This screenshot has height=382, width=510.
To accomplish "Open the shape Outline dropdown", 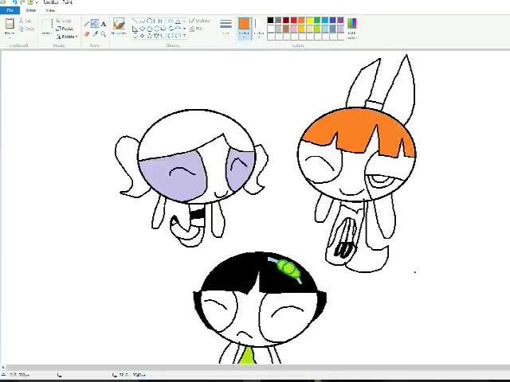I will pyautogui.click(x=199, y=21).
